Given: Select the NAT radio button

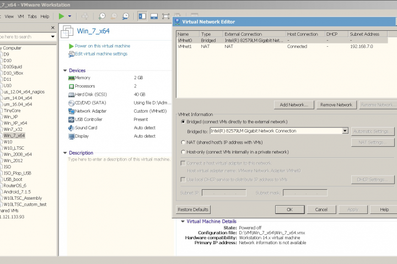Looking at the screenshot, I should [183, 142].
